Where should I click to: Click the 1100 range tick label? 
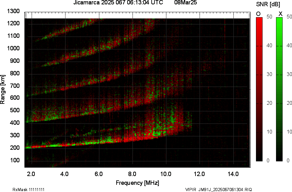pyautogui.click(x=13, y=36)
